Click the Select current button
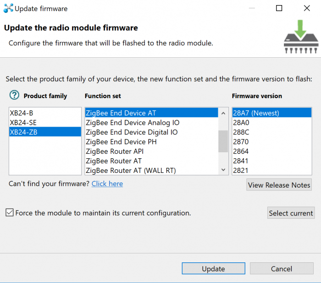 (291, 213)
